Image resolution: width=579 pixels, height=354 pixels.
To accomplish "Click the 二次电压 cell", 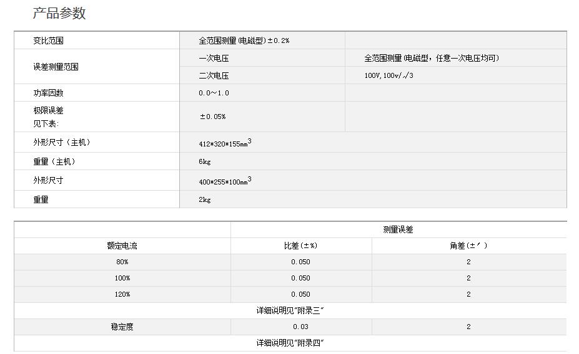I will (x=214, y=75).
